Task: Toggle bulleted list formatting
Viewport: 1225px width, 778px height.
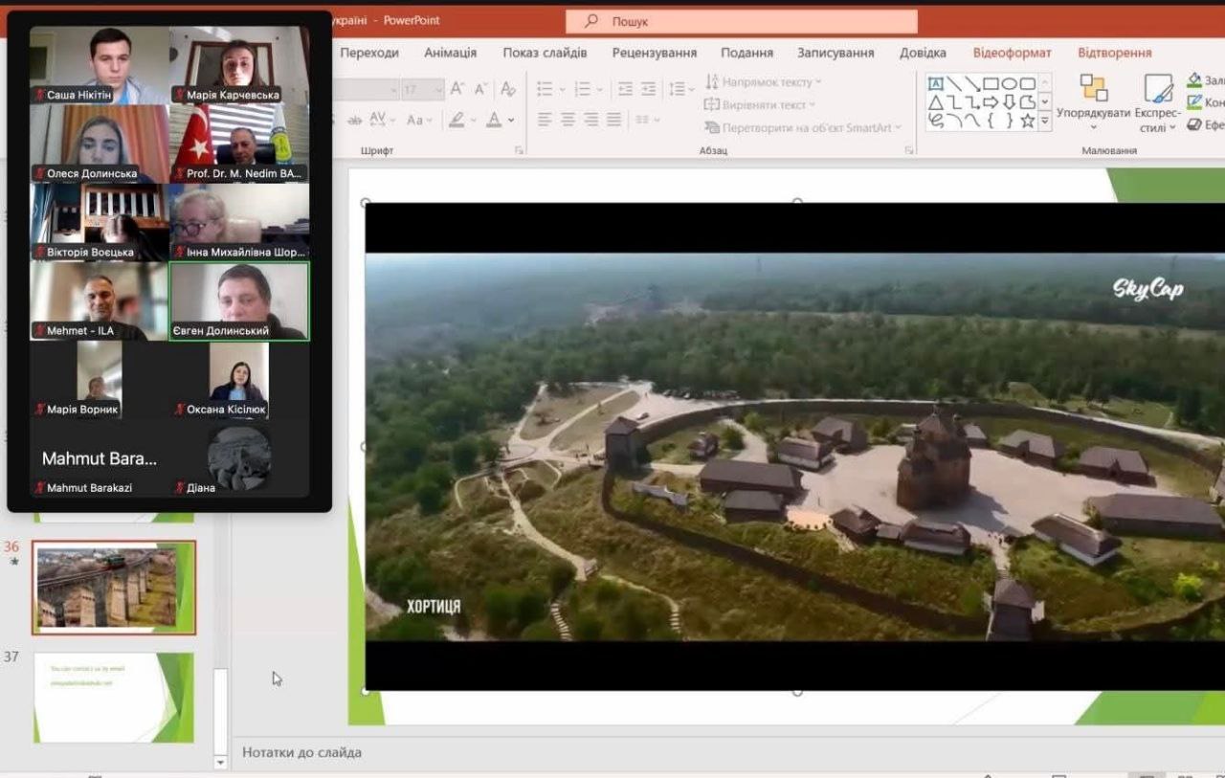Action: pyautogui.click(x=545, y=89)
